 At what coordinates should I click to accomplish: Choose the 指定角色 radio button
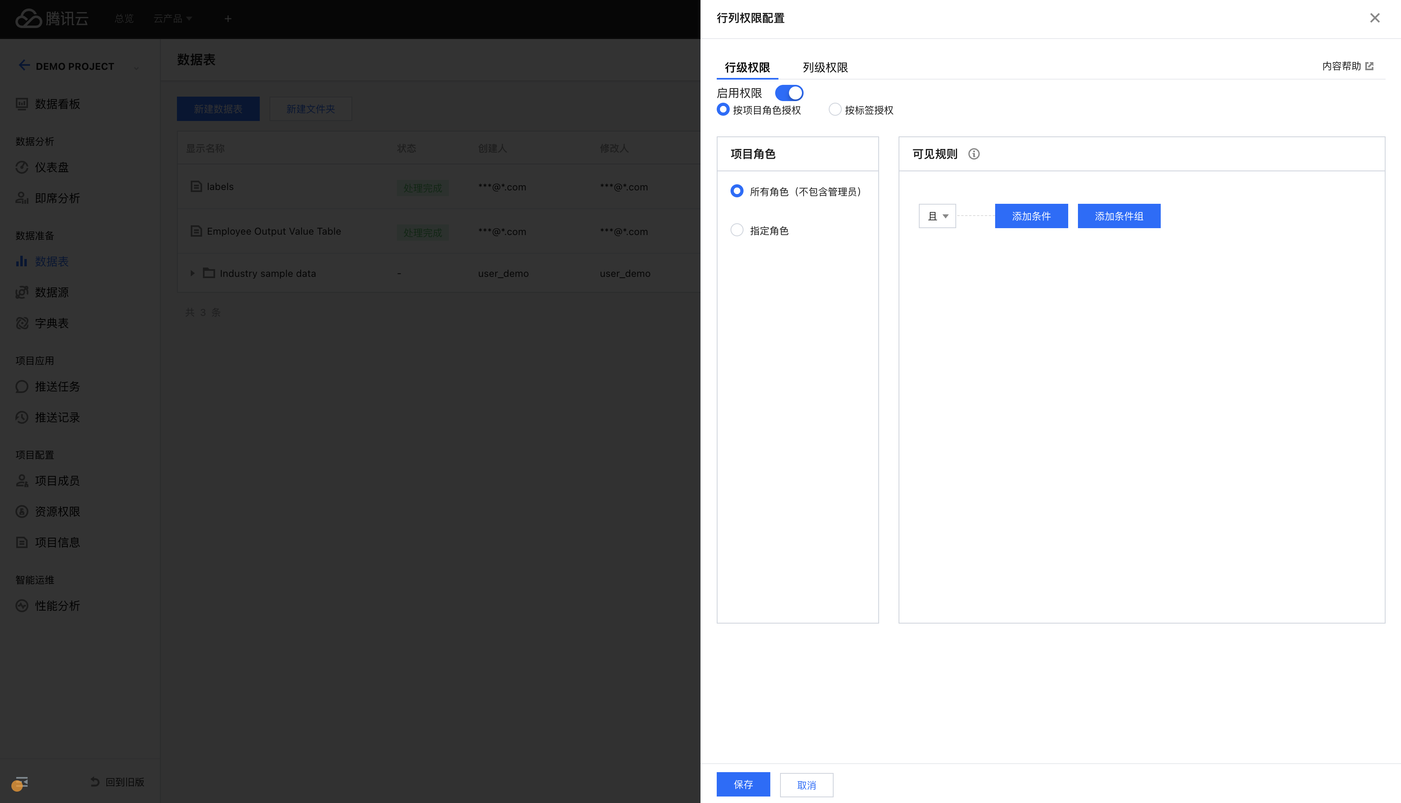[x=737, y=230]
